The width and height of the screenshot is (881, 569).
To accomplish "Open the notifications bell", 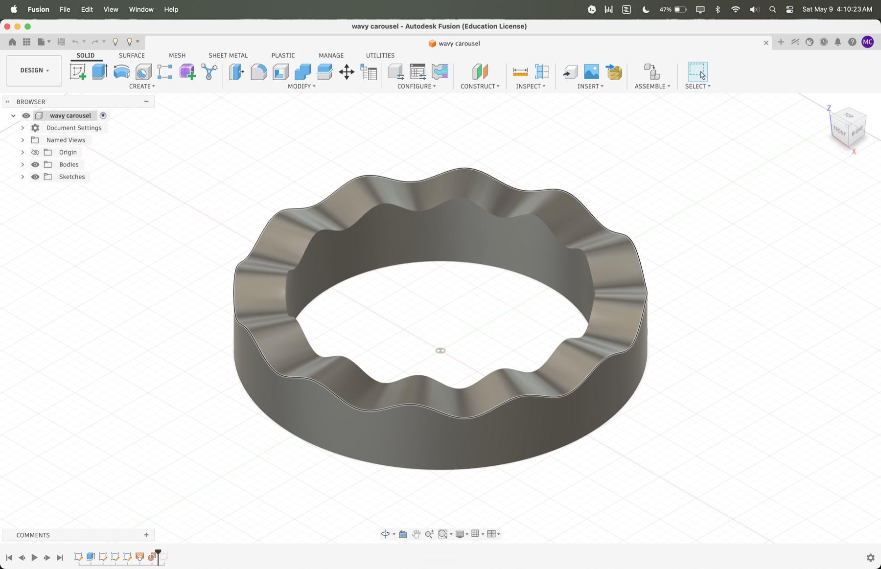I will coord(838,42).
